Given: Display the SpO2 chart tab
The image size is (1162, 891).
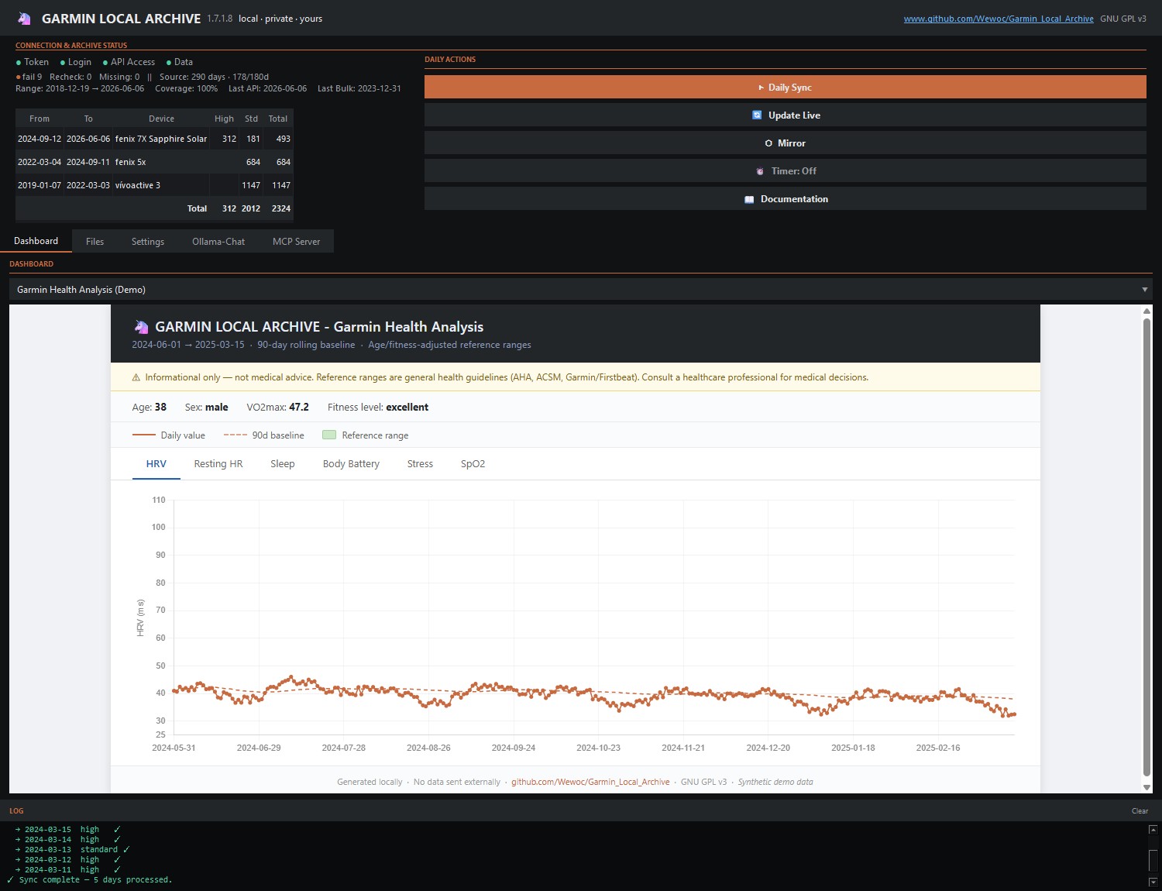Looking at the screenshot, I should [x=473, y=464].
